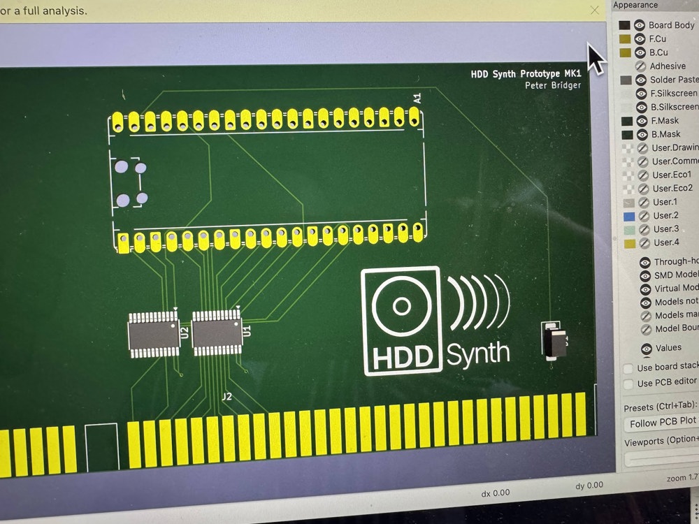
Task: Hide component Values text
Action: pos(646,349)
